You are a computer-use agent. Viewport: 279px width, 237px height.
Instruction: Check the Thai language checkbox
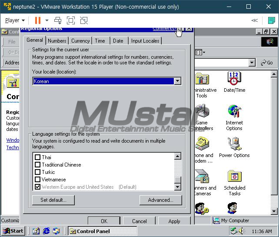37,157
